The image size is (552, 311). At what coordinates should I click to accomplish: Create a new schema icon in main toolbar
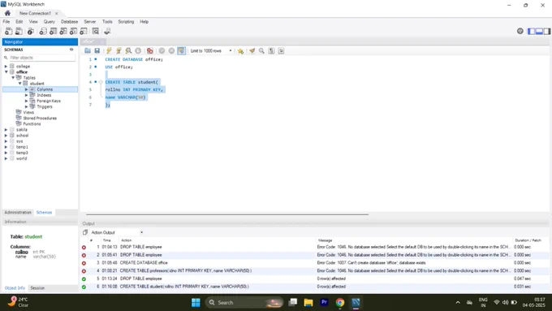(x=43, y=32)
